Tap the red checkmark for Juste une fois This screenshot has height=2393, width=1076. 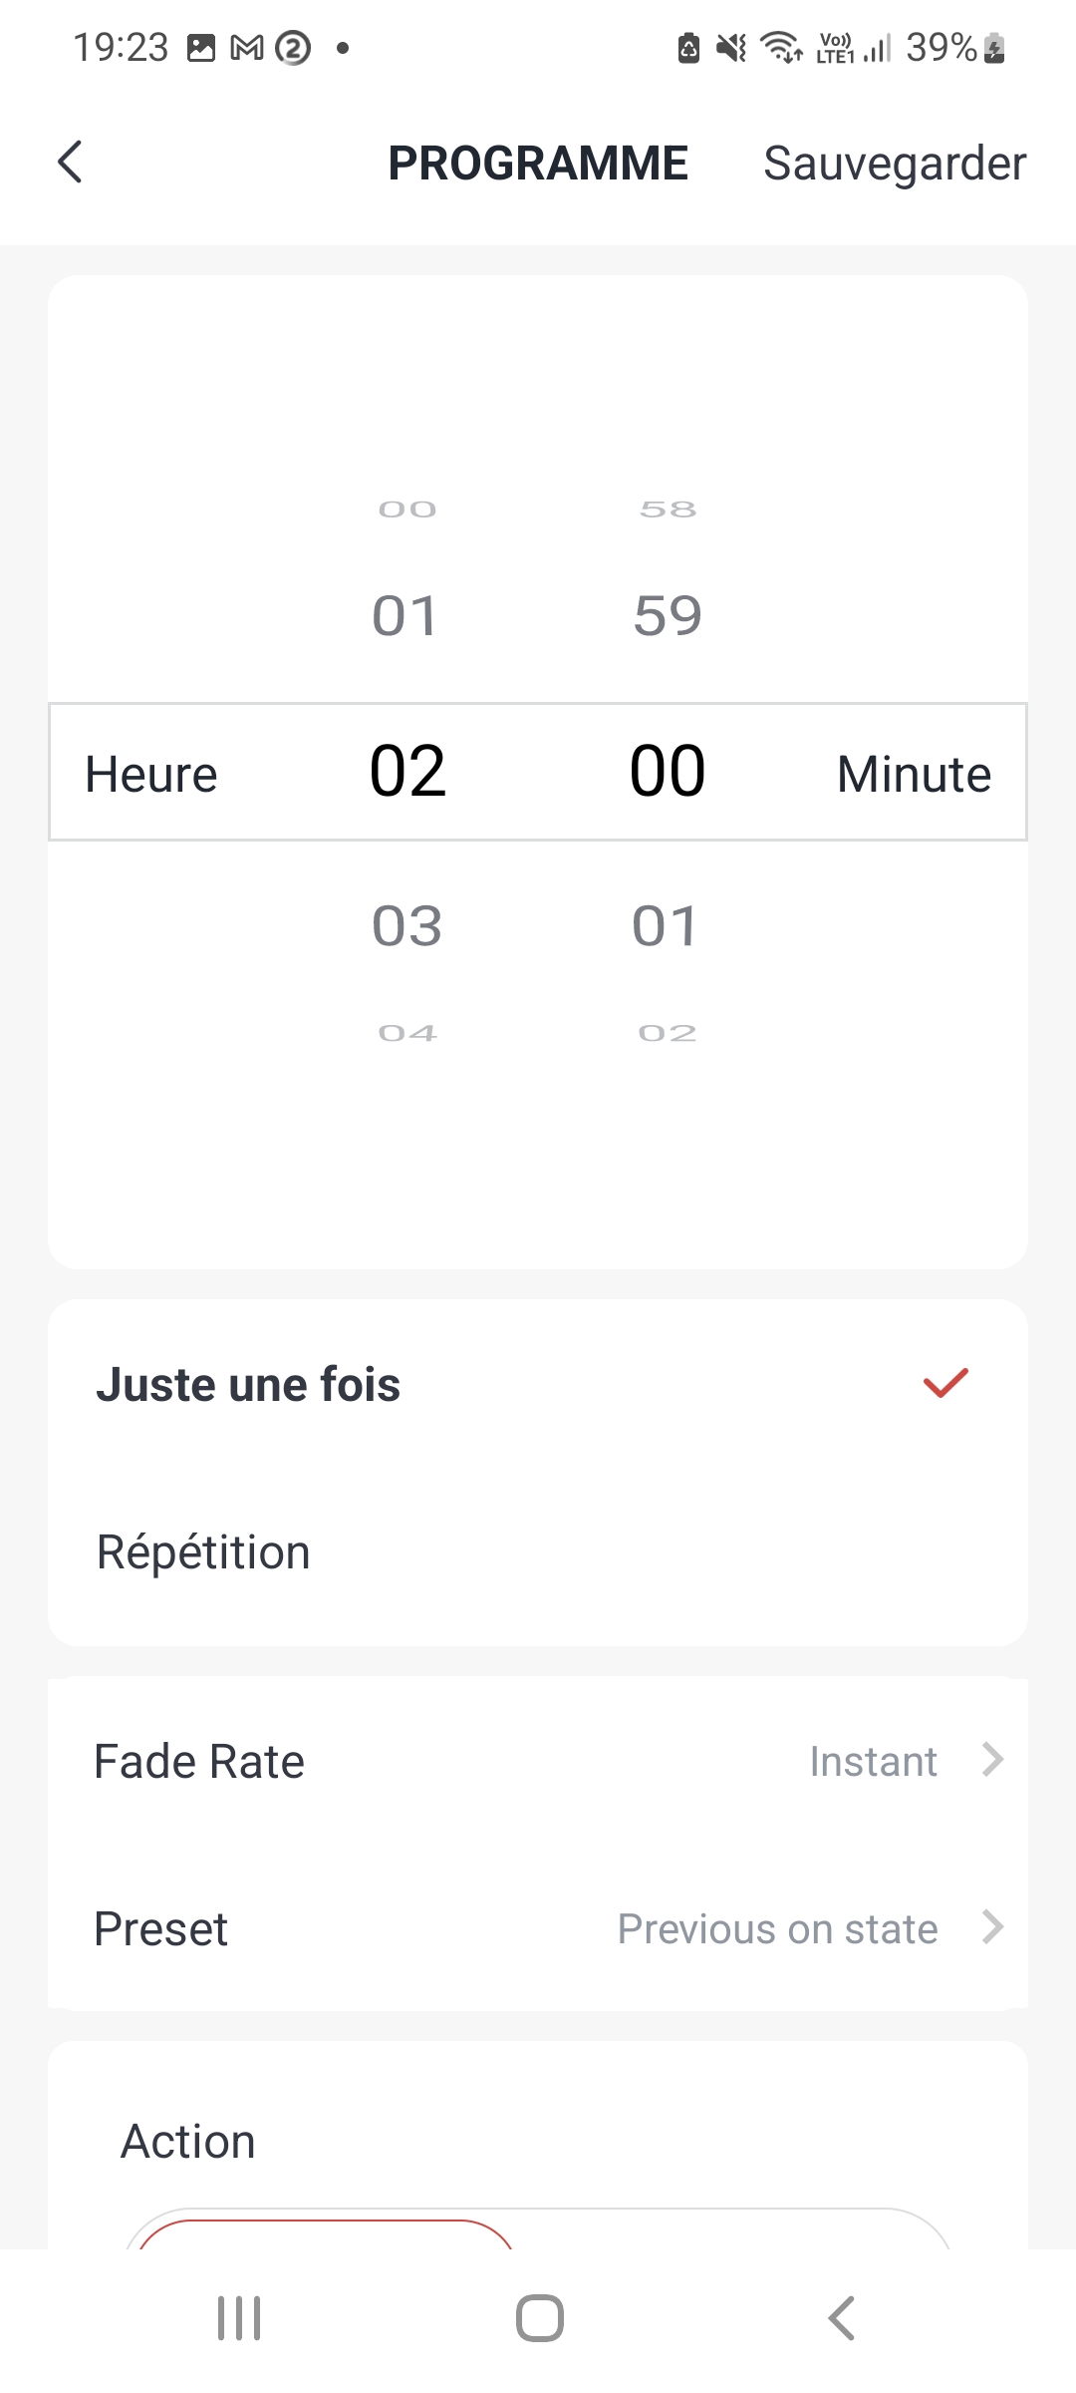pyautogui.click(x=945, y=1383)
